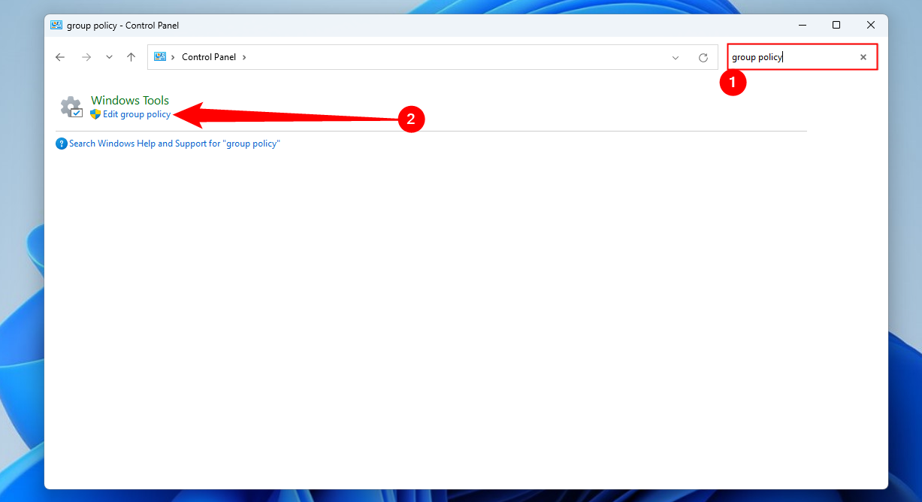Open the address bar history dropdown

(x=676, y=56)
